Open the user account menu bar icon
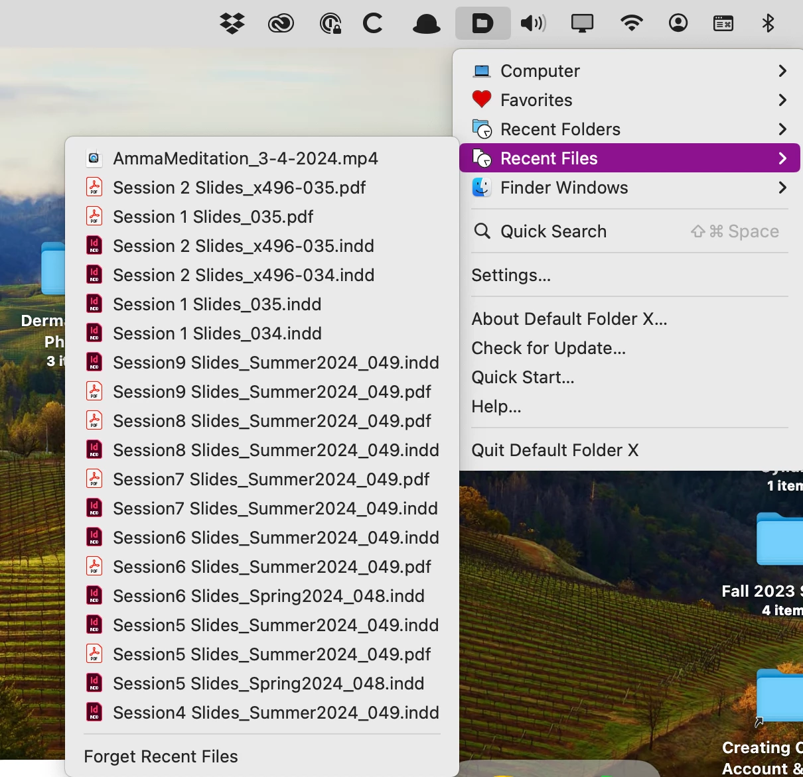803x777 pixels. click(x=678, y=24)
